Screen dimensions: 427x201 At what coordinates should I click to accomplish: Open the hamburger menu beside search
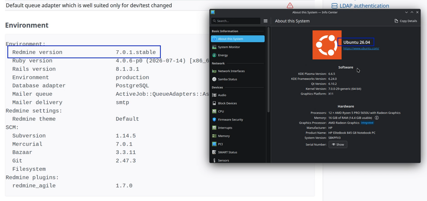266,21
